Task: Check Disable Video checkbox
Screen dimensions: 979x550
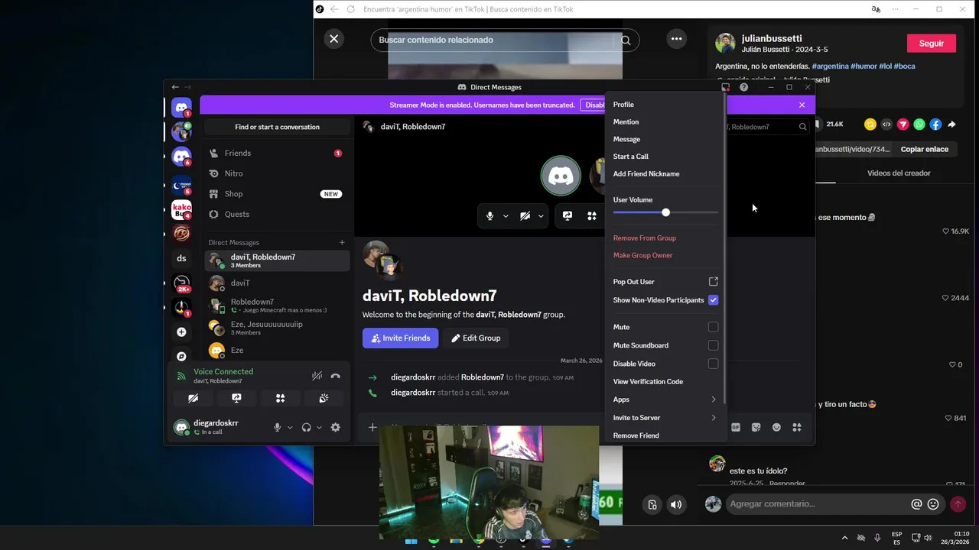Action: click(713, 364)
